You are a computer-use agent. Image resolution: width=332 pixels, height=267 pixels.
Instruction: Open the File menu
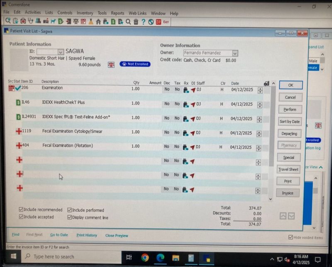click(6, 12)
